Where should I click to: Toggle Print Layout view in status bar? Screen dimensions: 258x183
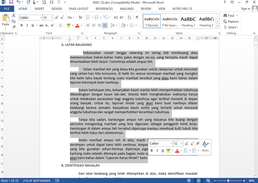tap(199, 181)
